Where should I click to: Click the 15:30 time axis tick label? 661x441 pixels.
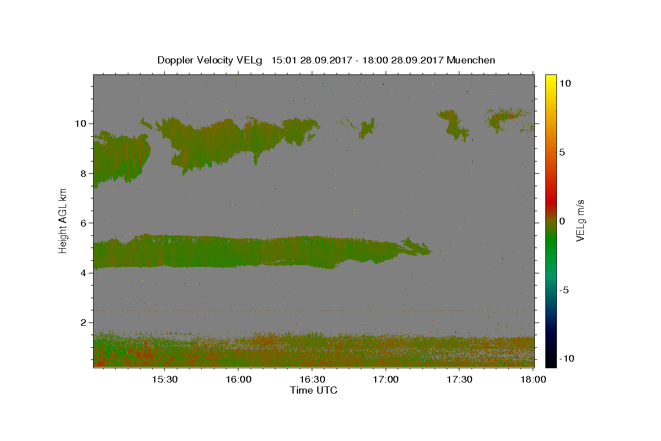[x=165, y=379]
